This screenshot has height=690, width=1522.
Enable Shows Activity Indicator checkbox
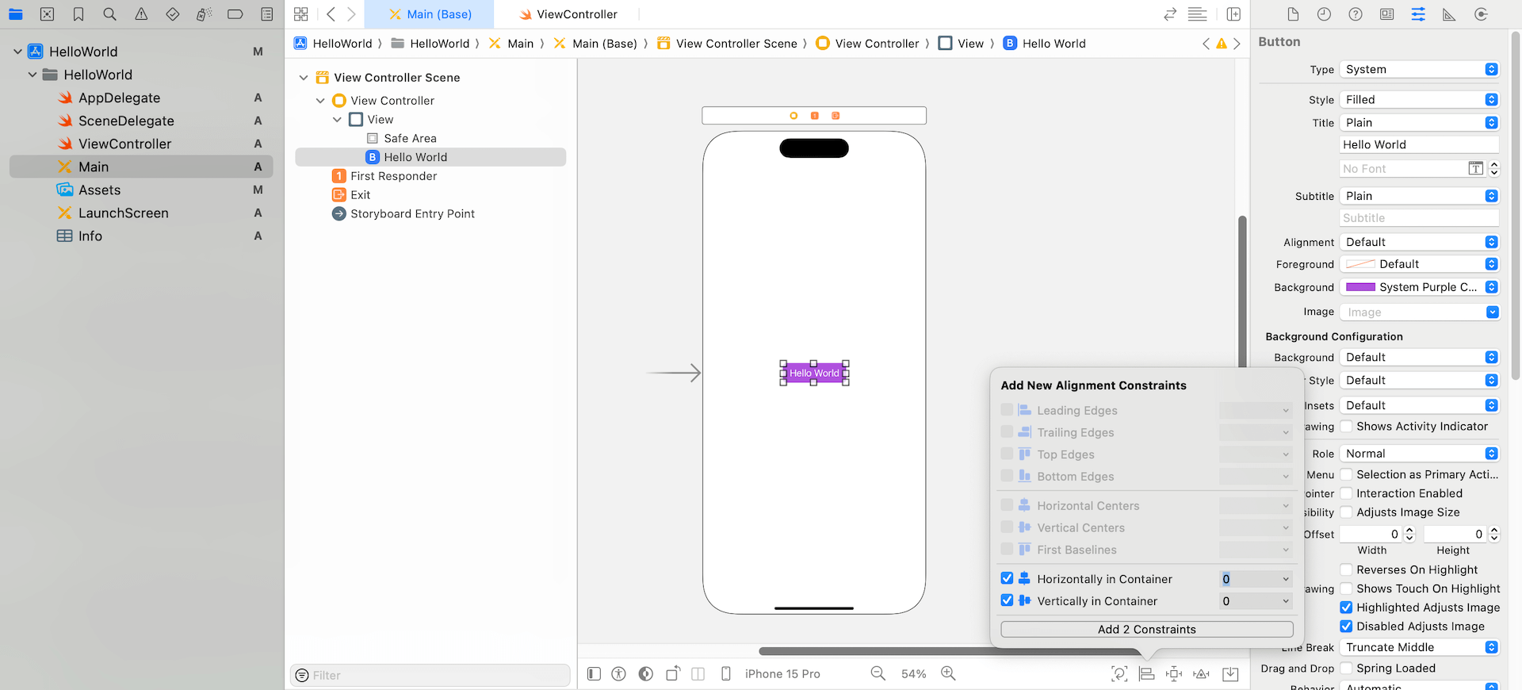point(1346,427)
